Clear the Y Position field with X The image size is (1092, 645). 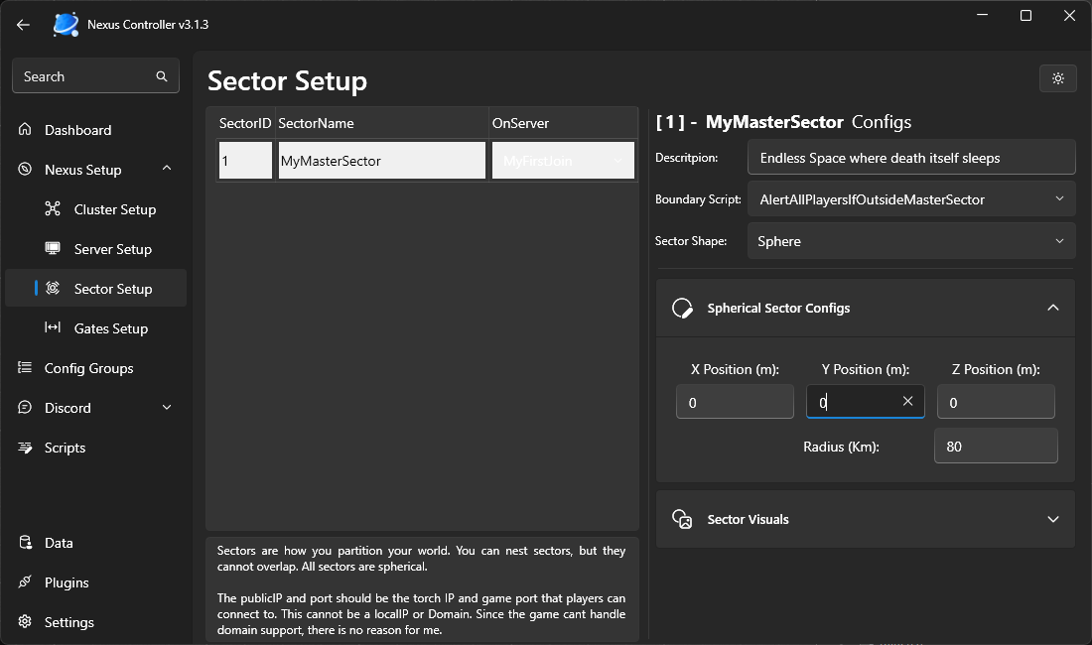click(x=907, y=402)
